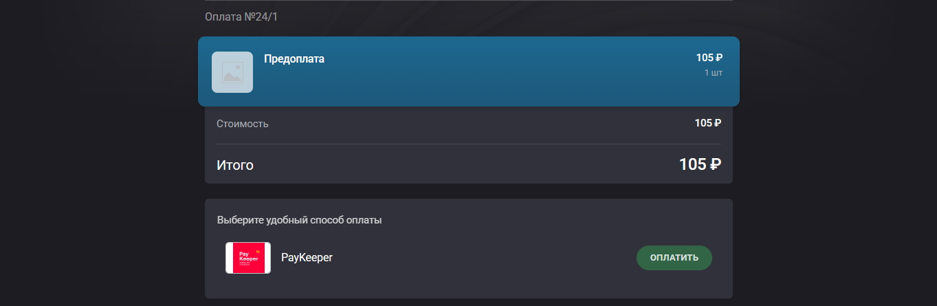Click the Выберите удобный способ оплаты text
937x306 pixels.
point(299,221)
